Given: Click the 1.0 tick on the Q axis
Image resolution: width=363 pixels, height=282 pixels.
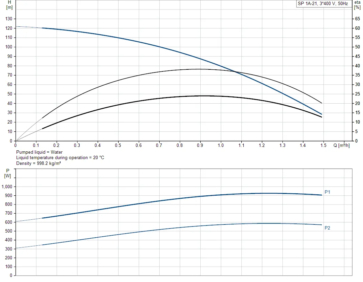Looking at the screenshot, I should coord(221,145).
